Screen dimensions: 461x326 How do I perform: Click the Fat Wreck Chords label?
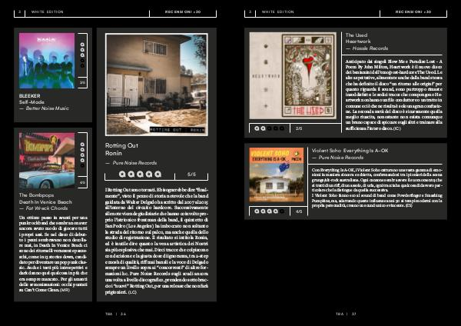click(48, 208)
